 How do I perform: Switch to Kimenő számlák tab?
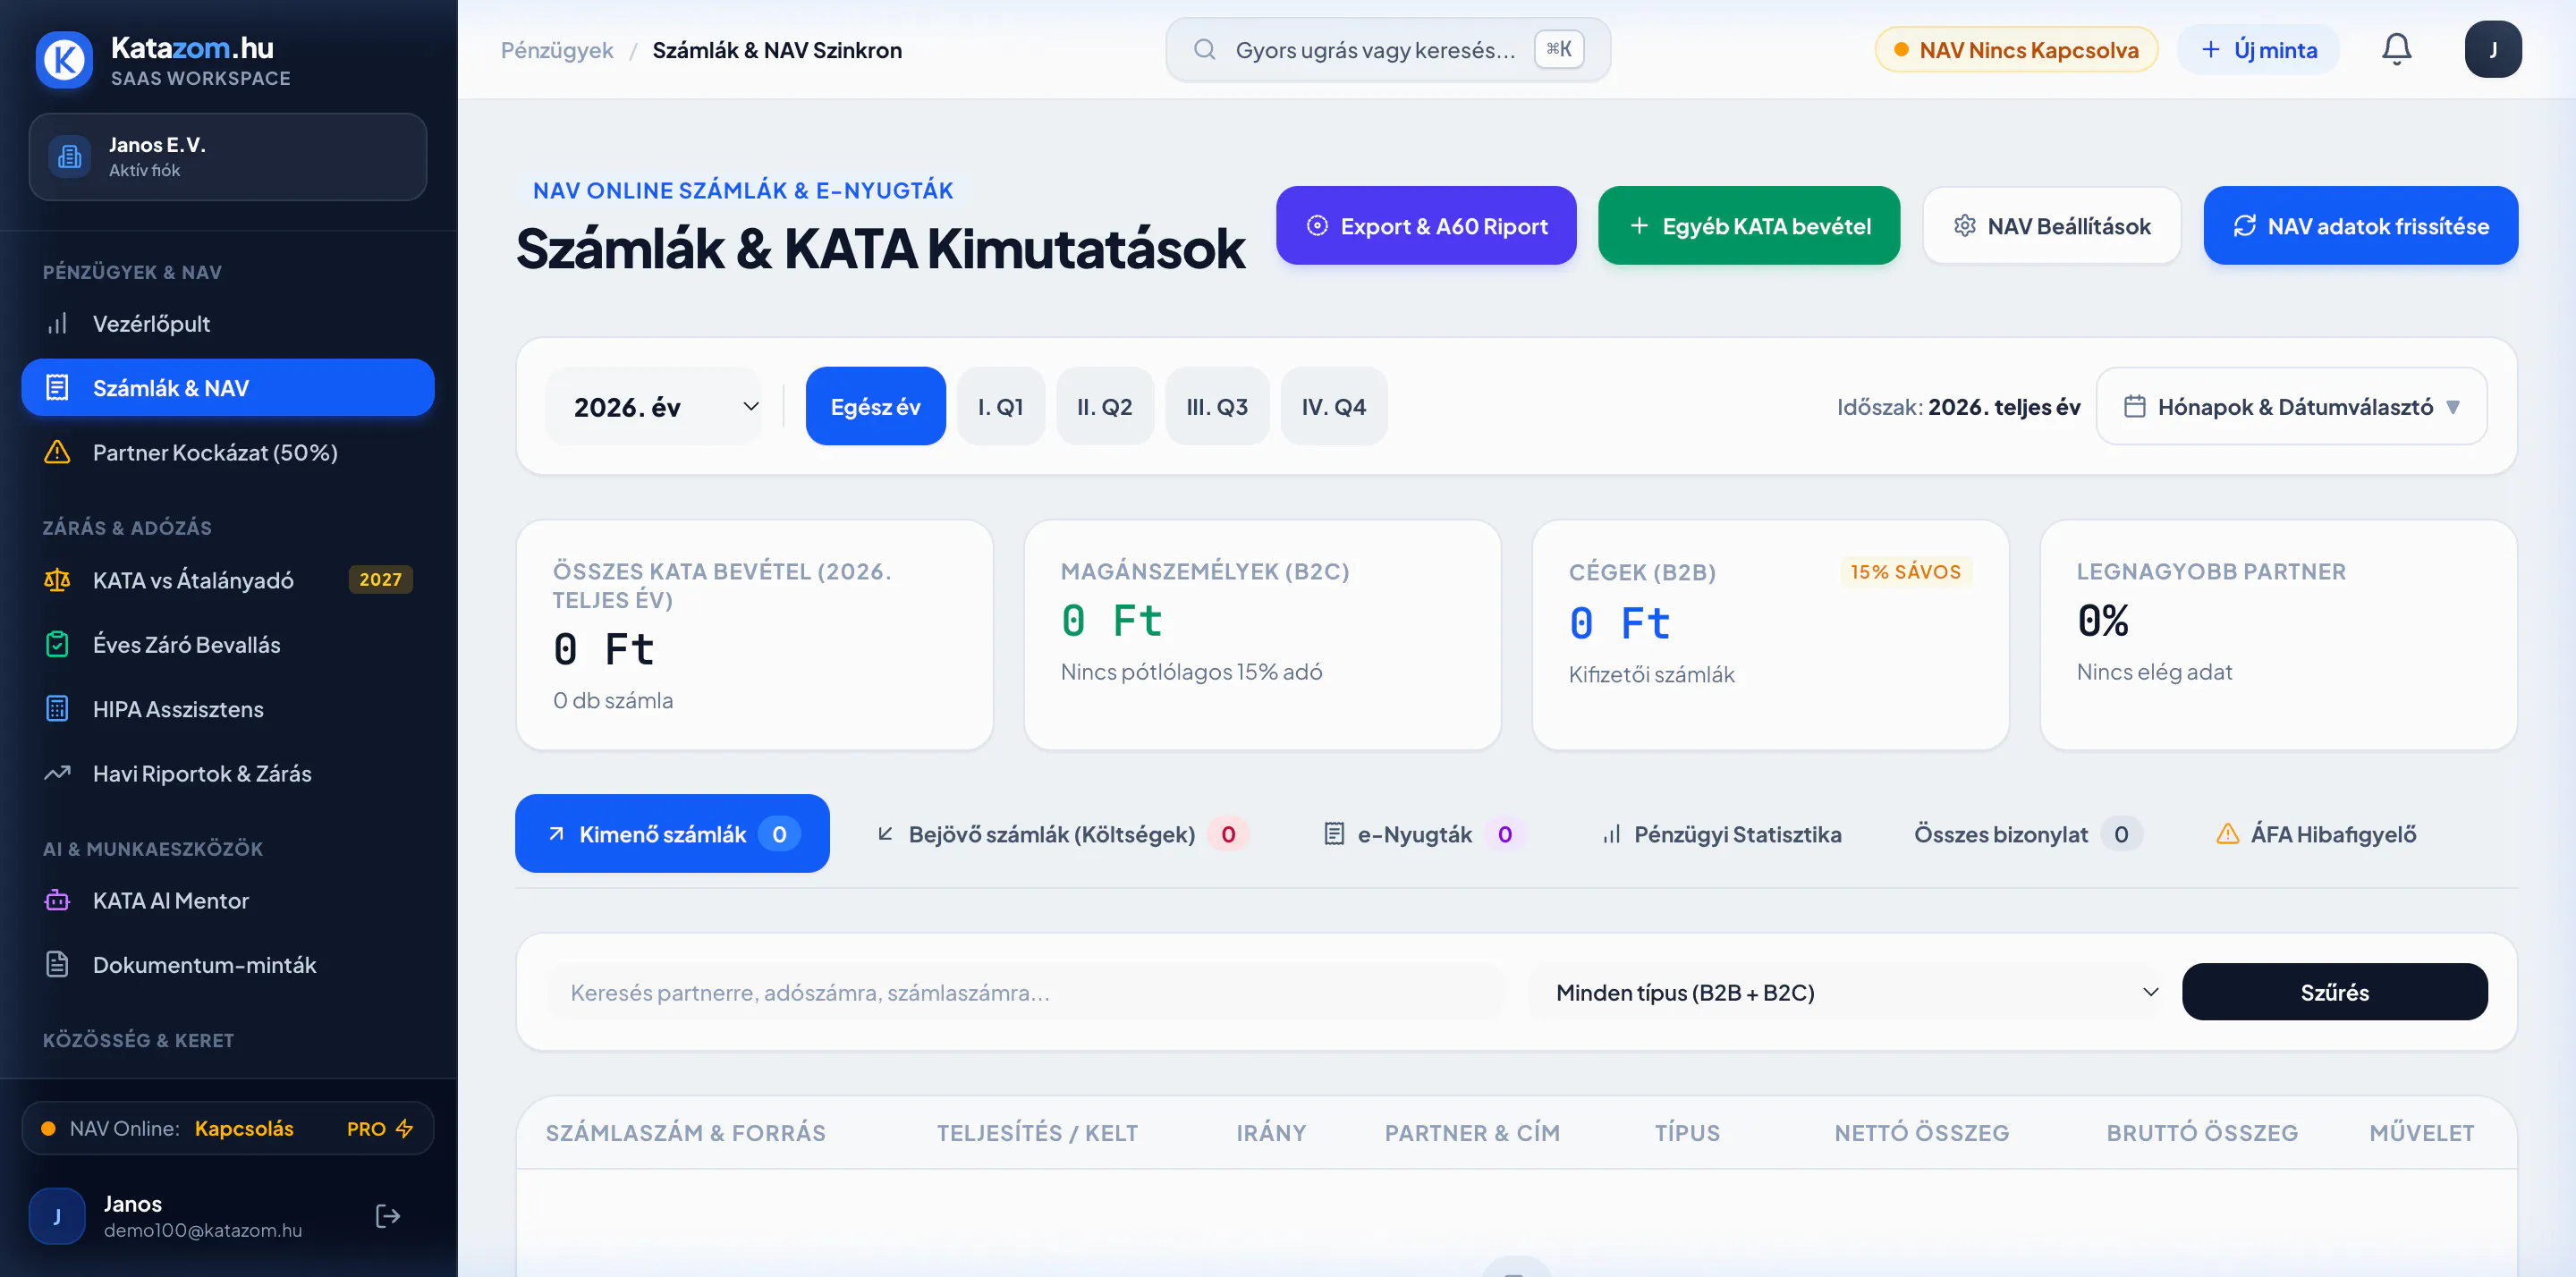(x=672, y=833)
